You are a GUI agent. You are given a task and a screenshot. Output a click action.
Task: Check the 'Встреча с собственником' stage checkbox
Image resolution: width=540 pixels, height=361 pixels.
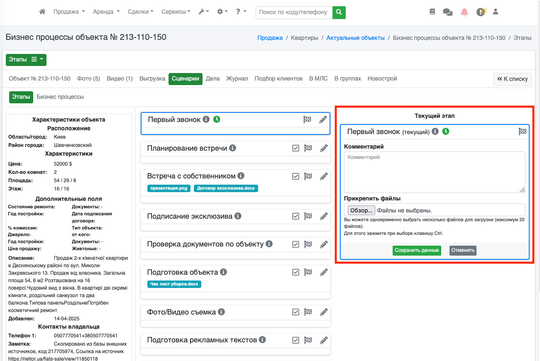(x=296, y=176)
